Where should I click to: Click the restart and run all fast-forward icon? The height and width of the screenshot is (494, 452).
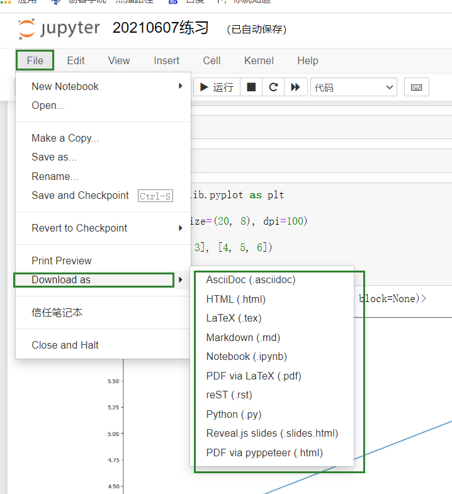click(296, 87)
